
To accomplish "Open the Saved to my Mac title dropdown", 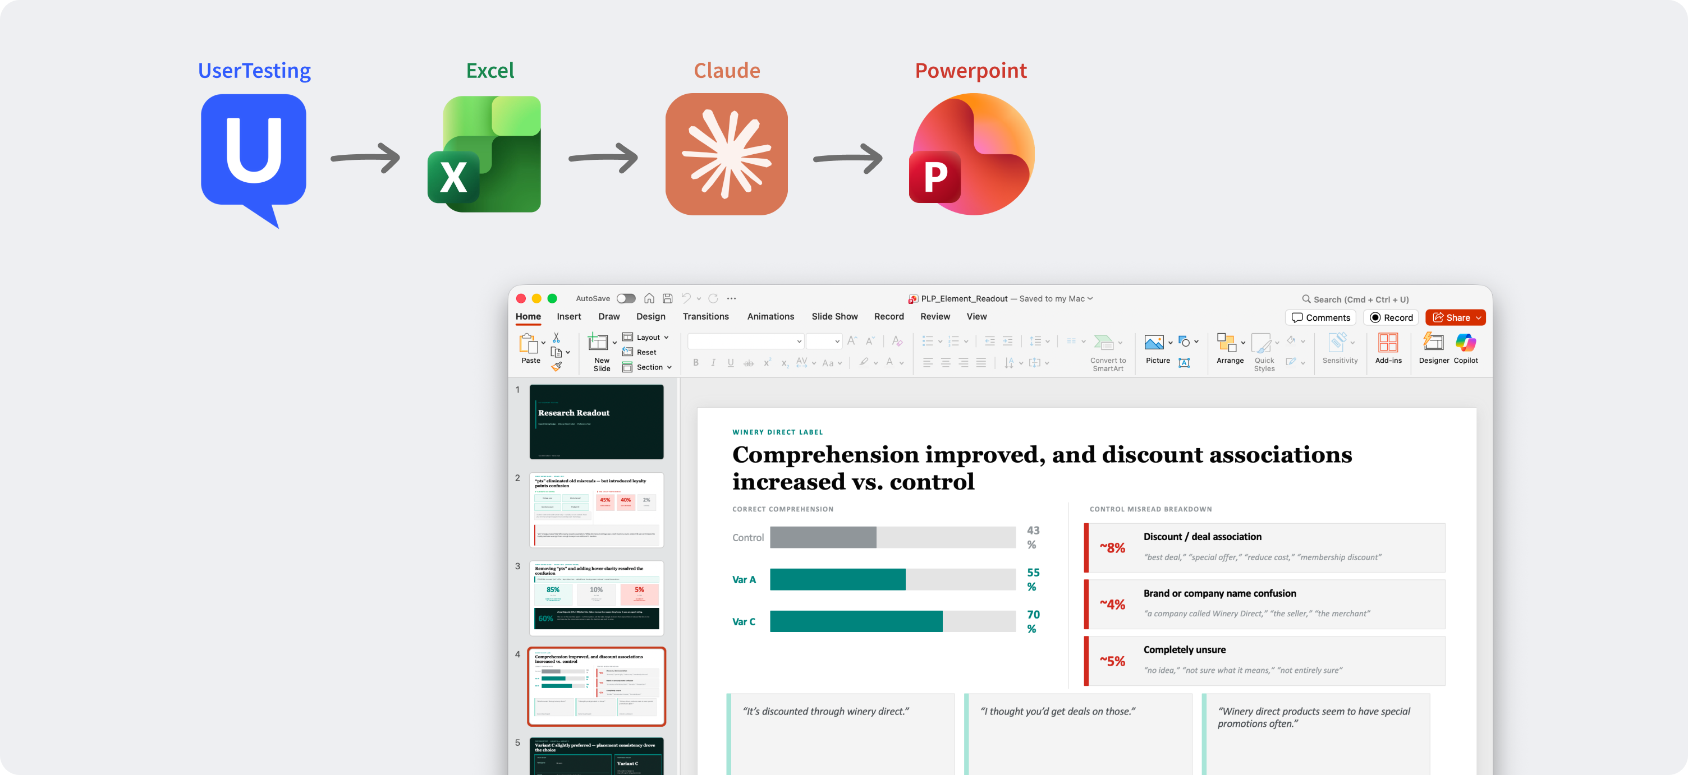I will (1056, 298).
